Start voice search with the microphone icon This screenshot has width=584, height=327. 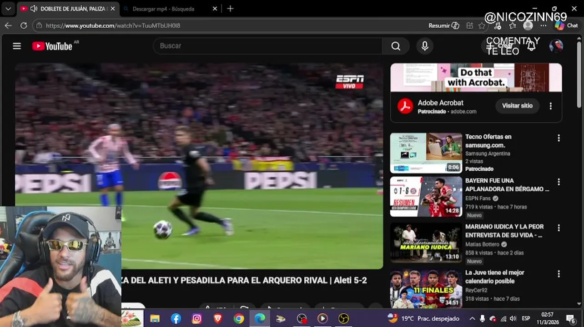tap(425, 46)
